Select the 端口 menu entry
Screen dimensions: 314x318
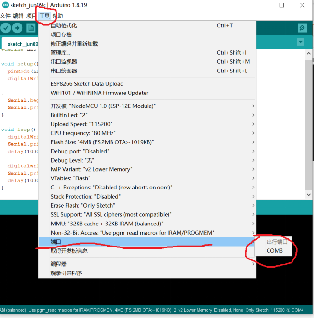click(147, 242)
